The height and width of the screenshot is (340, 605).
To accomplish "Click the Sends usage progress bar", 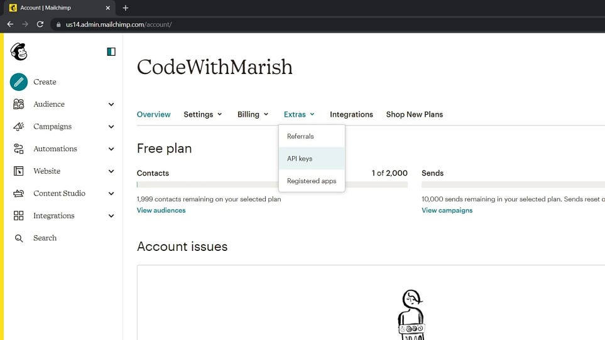I will pyautogui.click(x=513, y=184).
